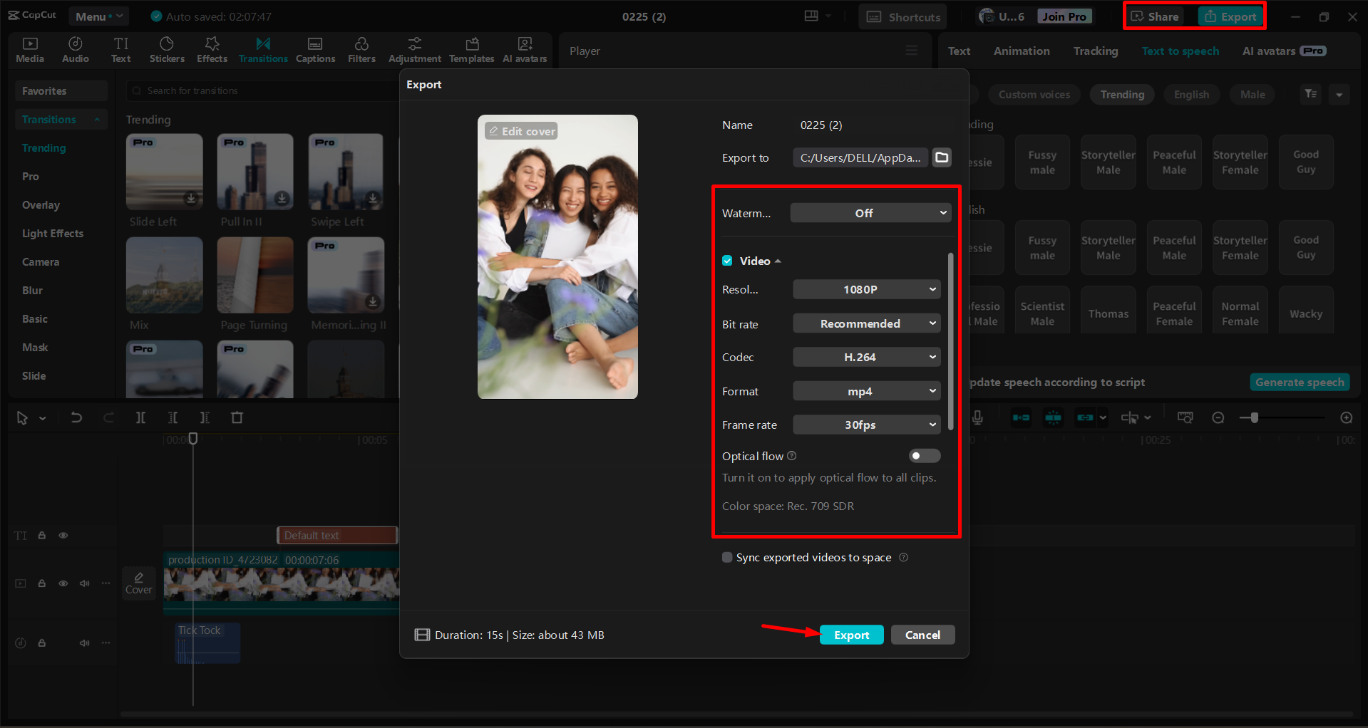The image size is (1368, 728).
Task: Open the Resolution dropdown
Action: 866,289
